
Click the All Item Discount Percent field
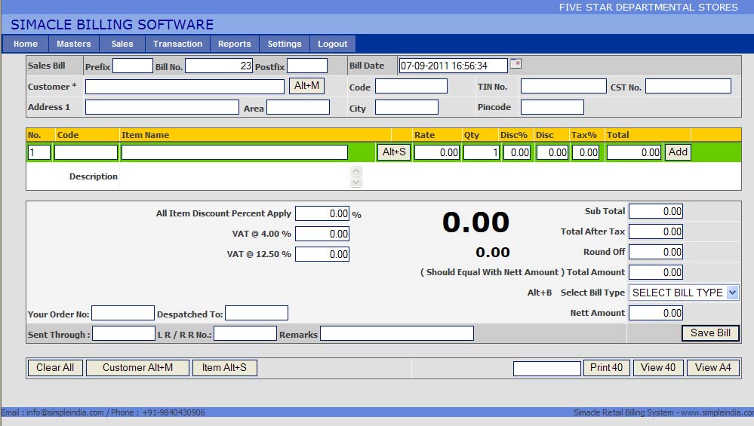(x=322, y=214)
